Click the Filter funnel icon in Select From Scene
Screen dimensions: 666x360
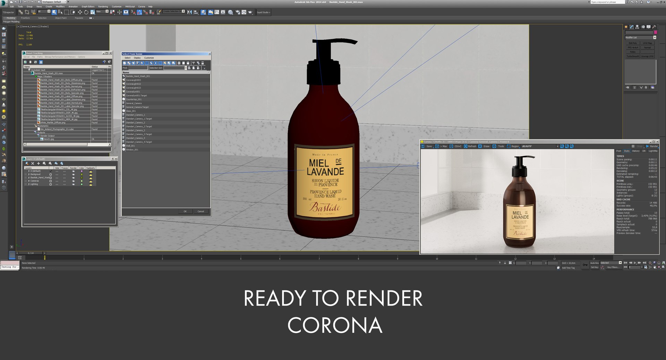click(x=194, y=63)
